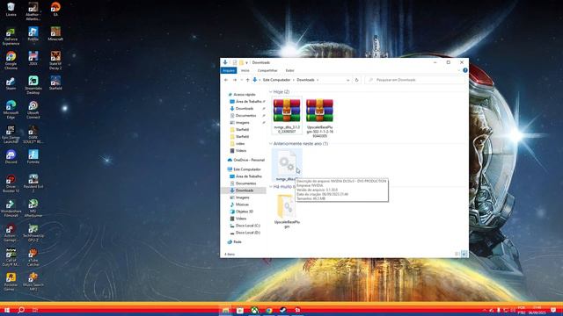Collapse the Hoje (2) file group
The width and height of the screenshot is (563, 316).
pyautogui.click(x=271, y=92)
